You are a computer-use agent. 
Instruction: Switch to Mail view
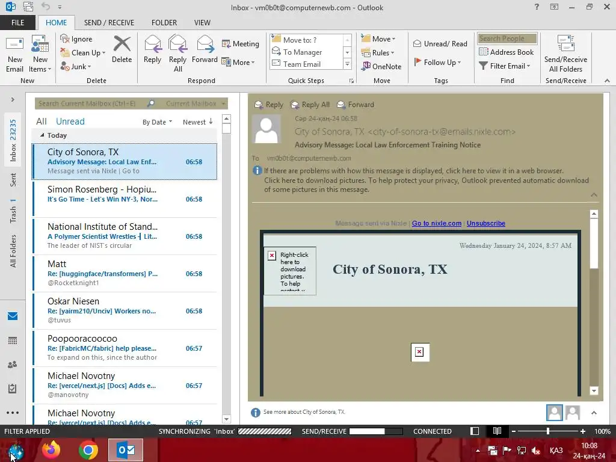[x=13, y=316]
